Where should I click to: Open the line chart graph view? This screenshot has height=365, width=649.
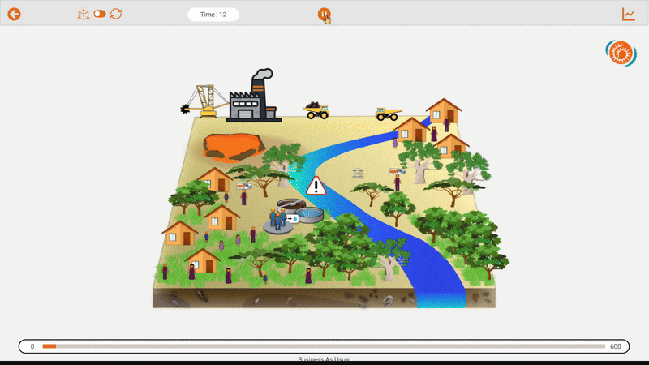(629, 14)
